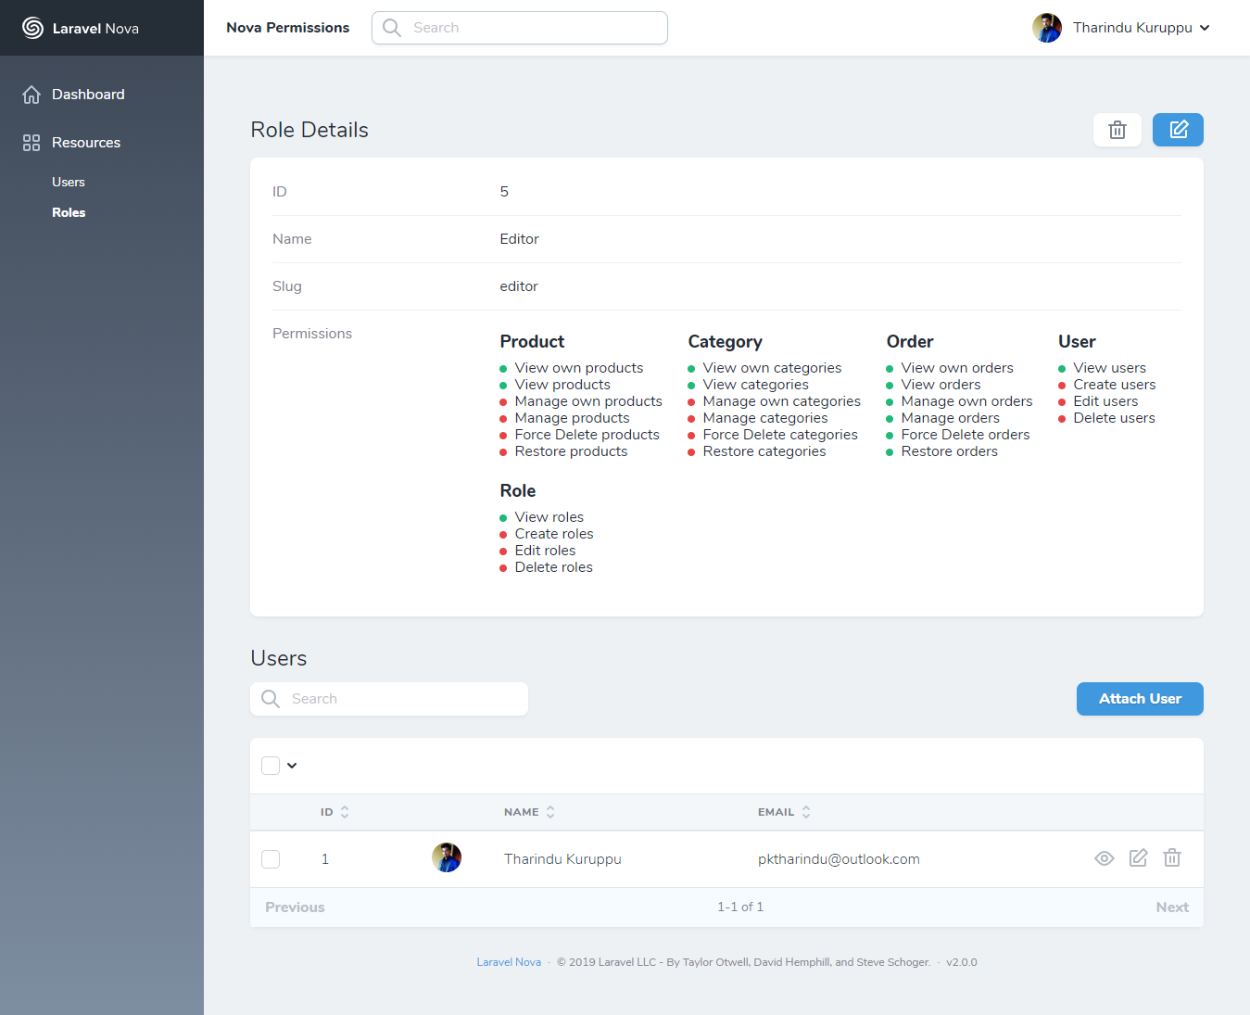Click the delete role trash icon

1117,130
